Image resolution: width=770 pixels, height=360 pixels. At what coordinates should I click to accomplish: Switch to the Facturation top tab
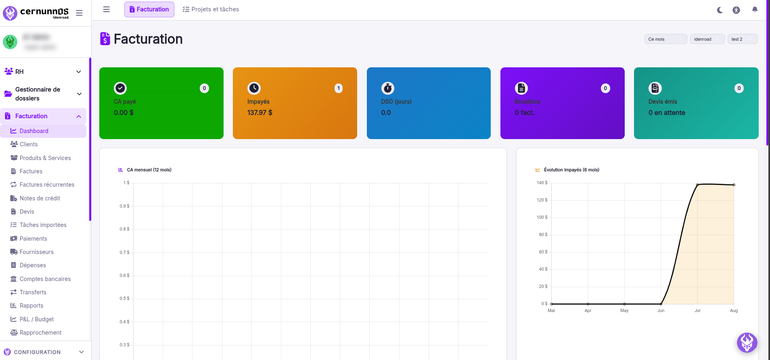click(149, 9)
